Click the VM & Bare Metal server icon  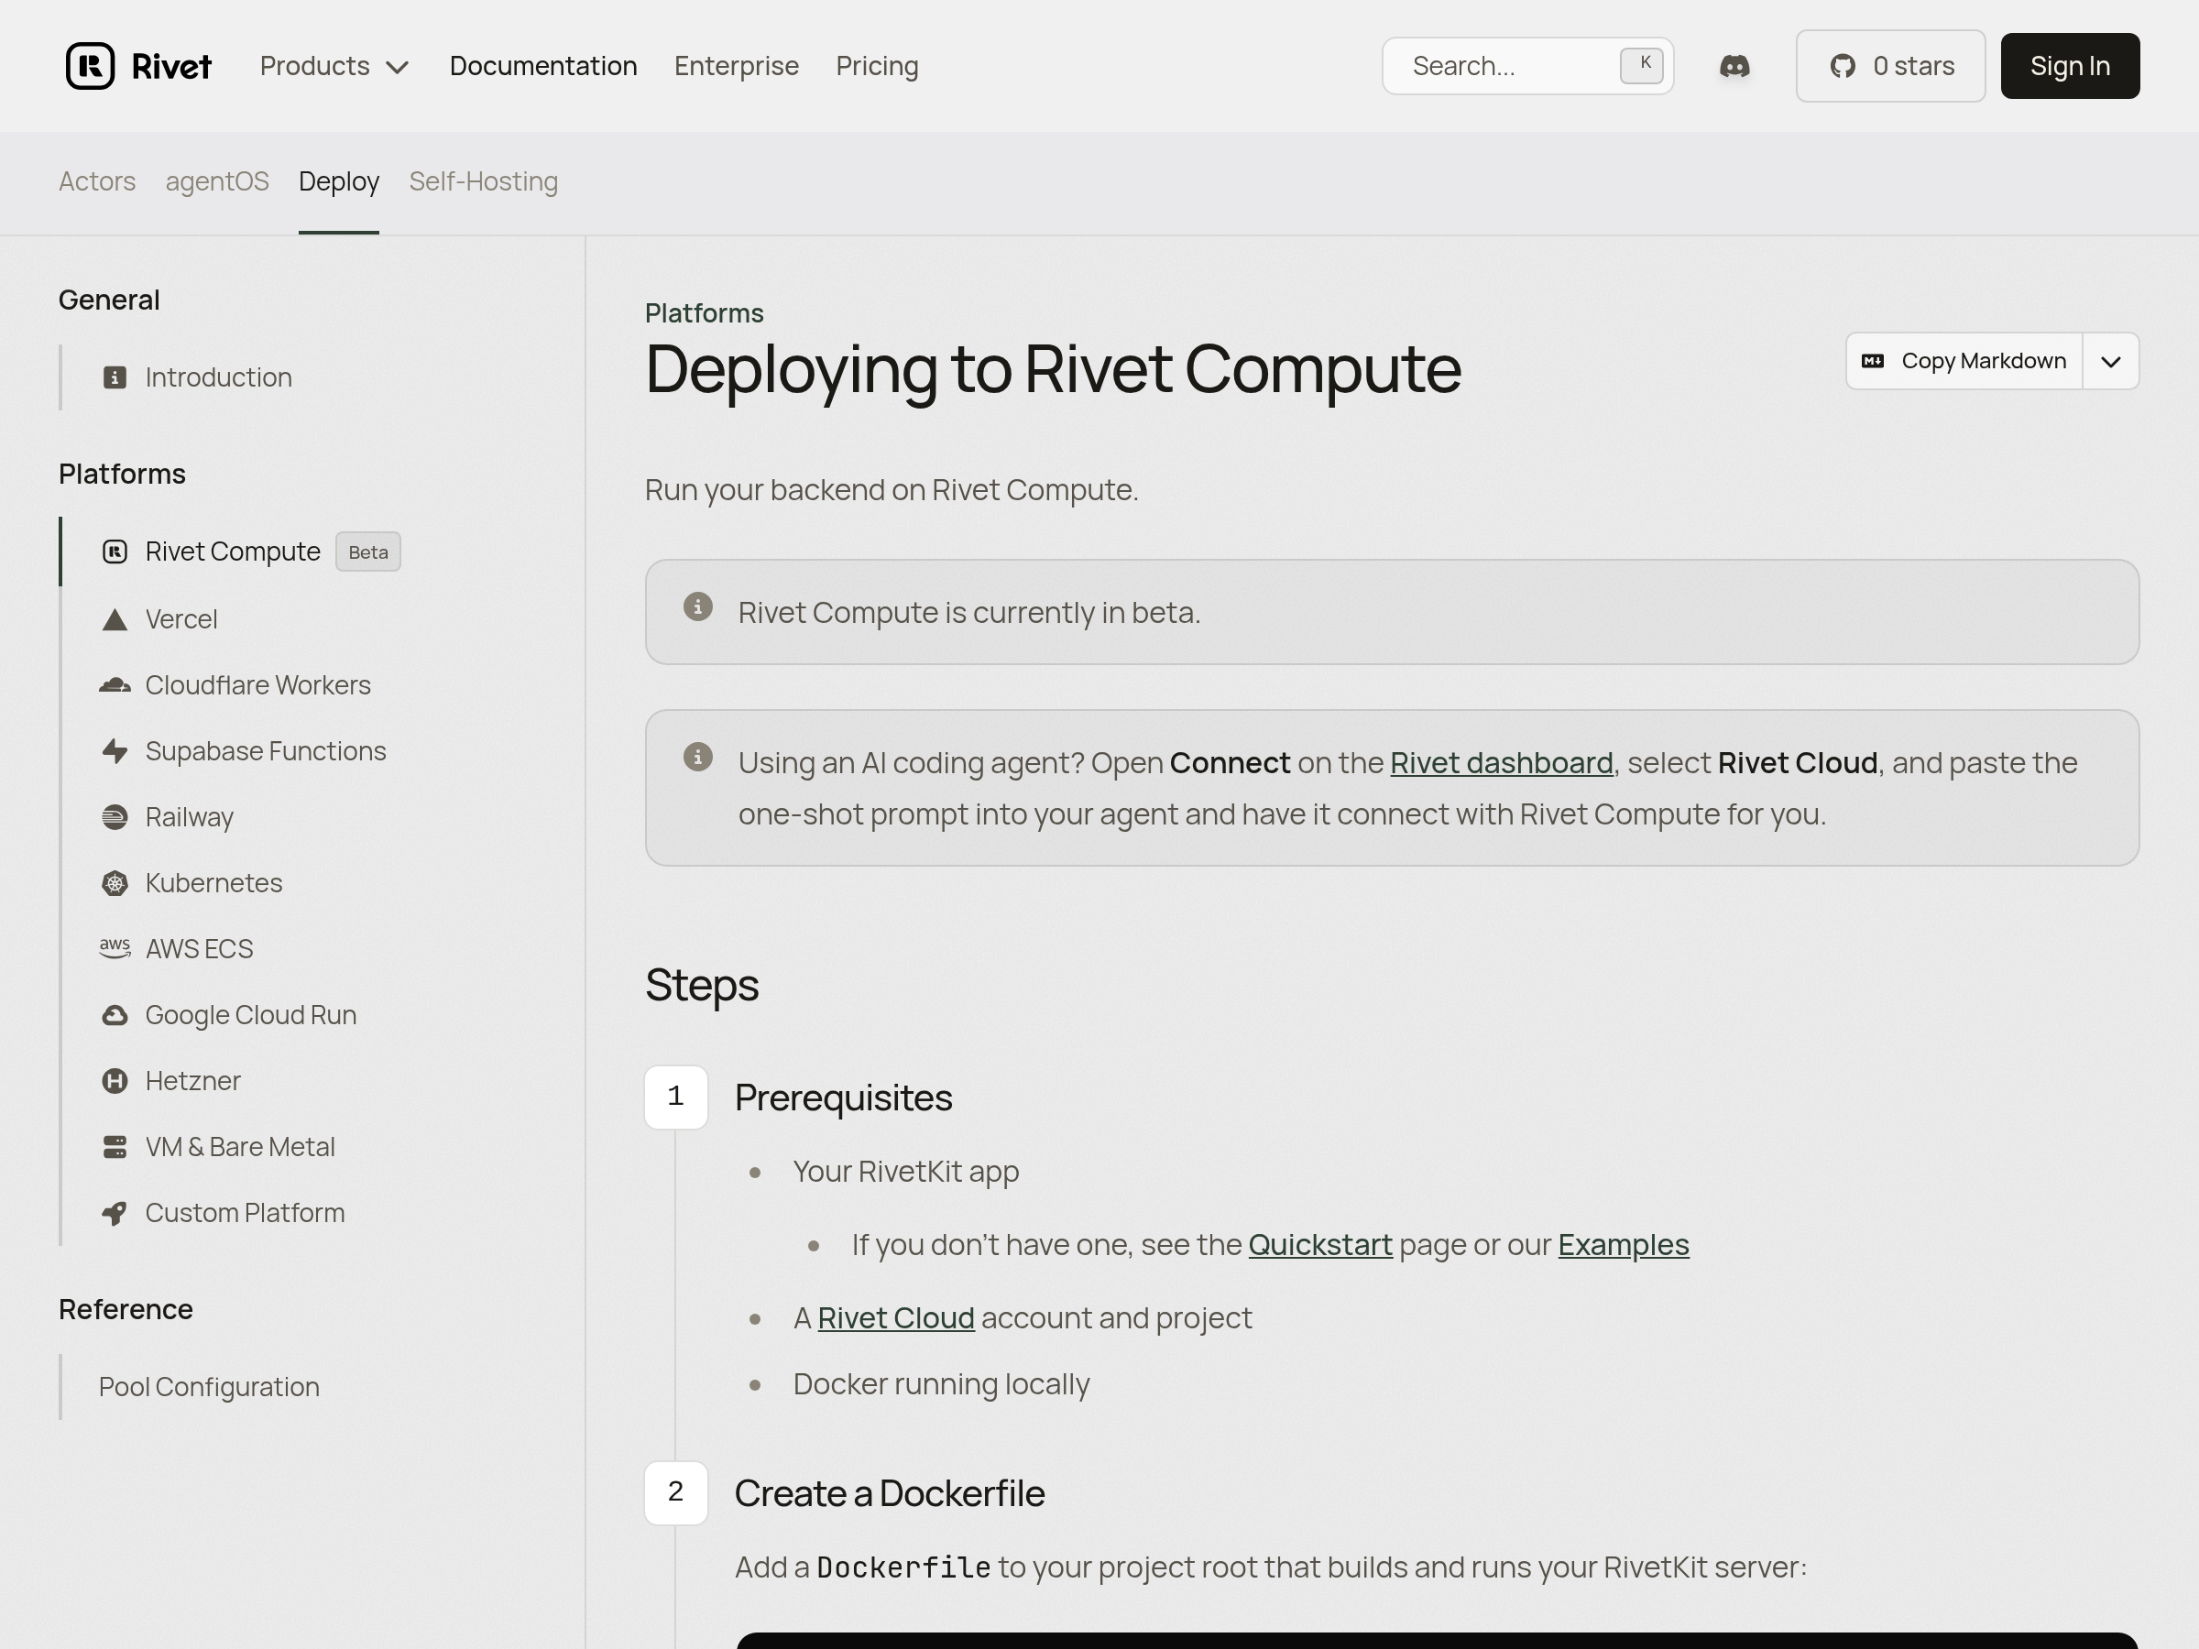[115, 1147]
